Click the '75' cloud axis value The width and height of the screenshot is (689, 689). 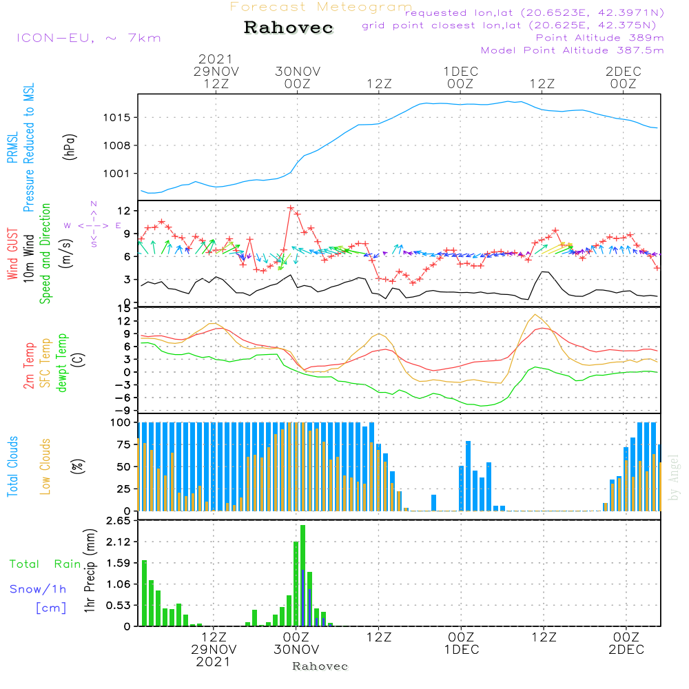pos(124,444)
